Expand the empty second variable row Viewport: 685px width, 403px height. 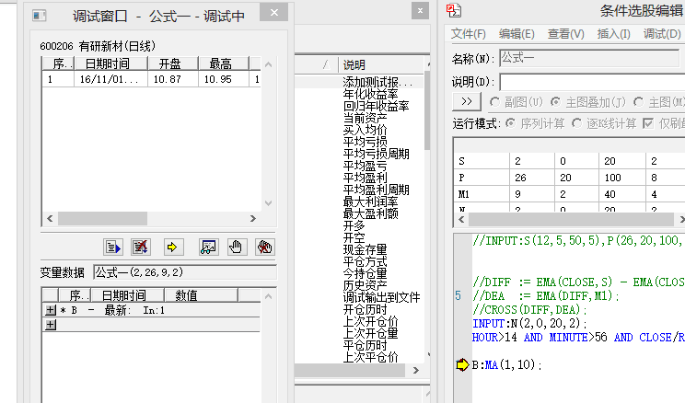[51, 325]
